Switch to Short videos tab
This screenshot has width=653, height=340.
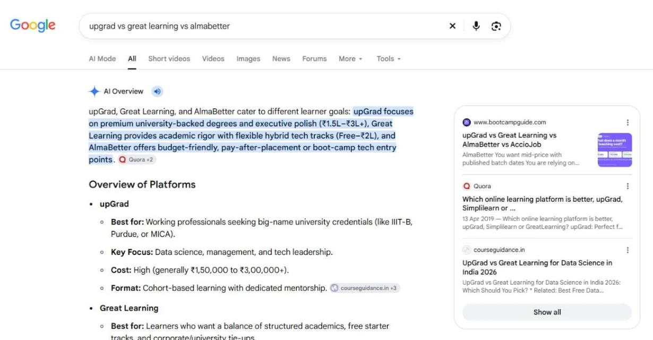coord(169,59)
